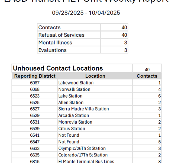This screenshot has width=171, height=163.
Task: Click the Location column header
Action: pyautogui.click(x=95, y=76)
